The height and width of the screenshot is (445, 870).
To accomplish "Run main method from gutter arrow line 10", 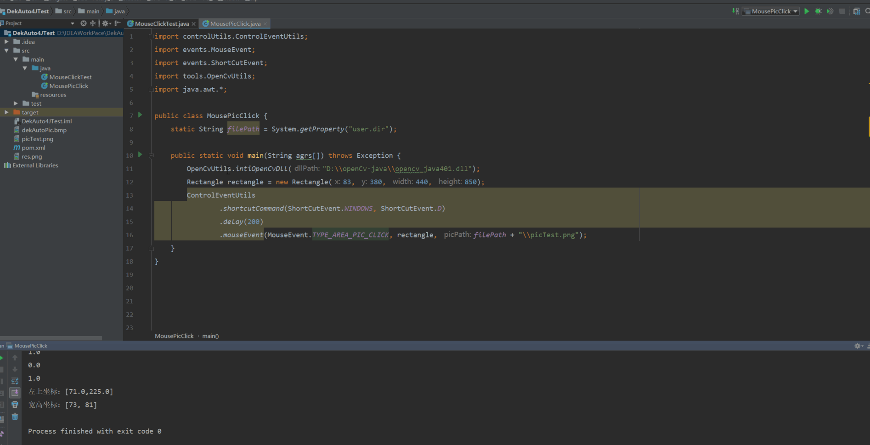I will (140, 155).
